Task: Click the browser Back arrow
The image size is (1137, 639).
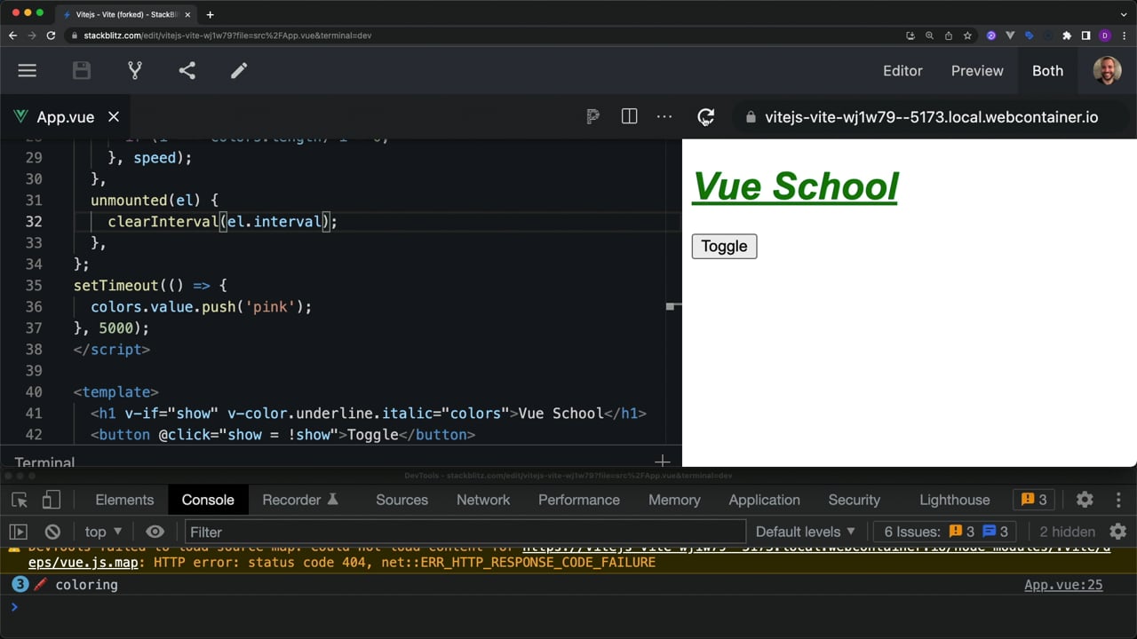Action: click(12, 35)
